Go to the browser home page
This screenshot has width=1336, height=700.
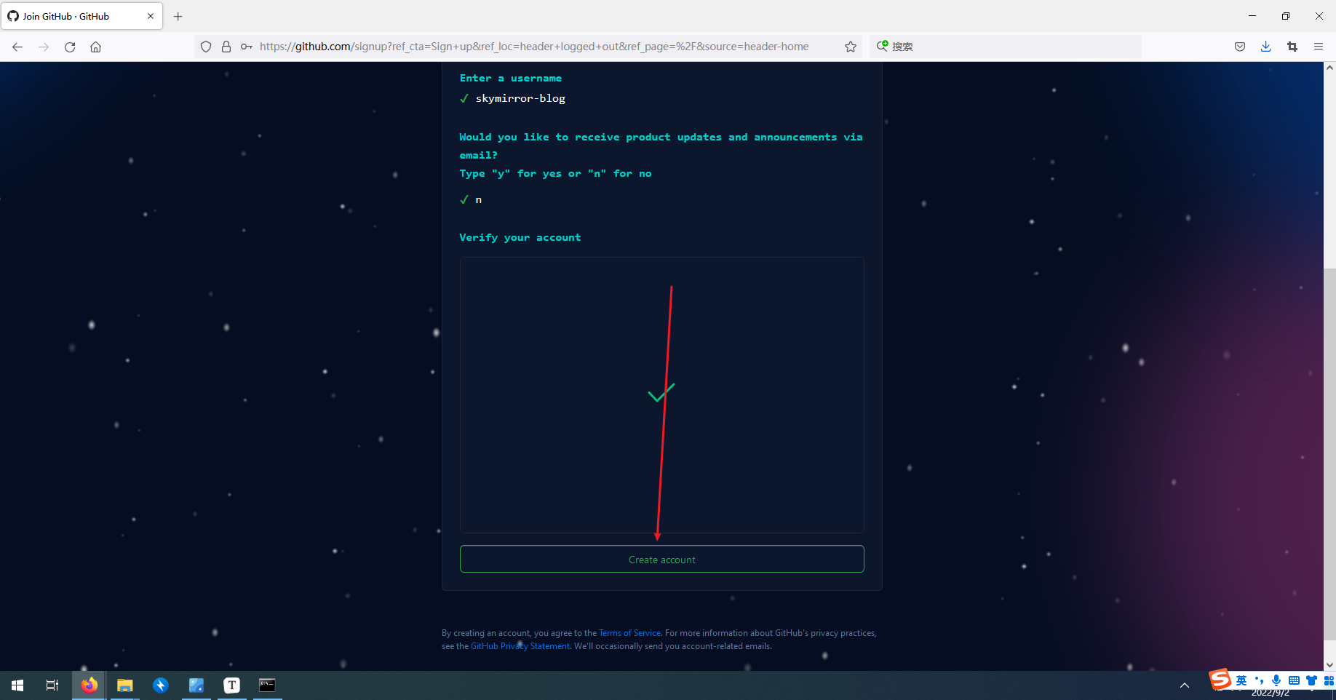point(95,47)
